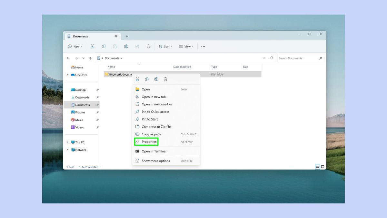Select the Rename icon in the toolbar
This screenshot has height=218, width=387.
(x=126, y=46)
